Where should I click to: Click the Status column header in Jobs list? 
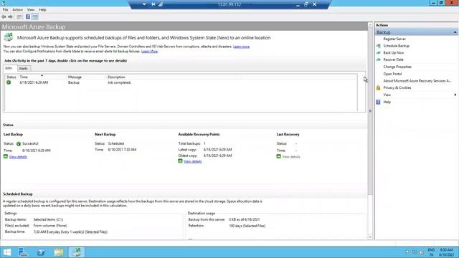tap(11, 77)
